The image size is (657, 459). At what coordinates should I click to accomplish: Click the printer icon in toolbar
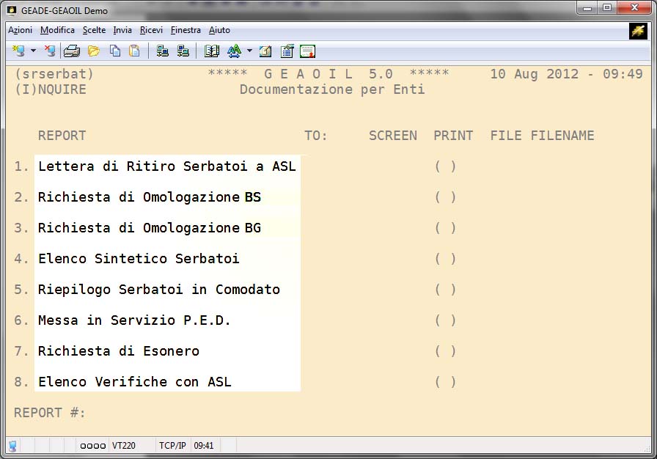click(71, 51)
